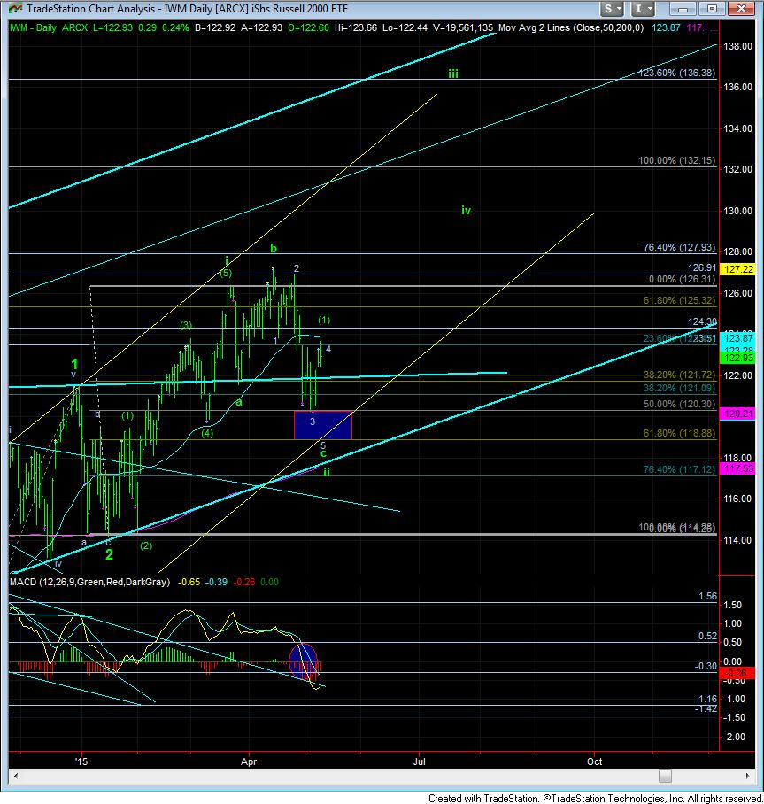Click the '61.80% (118.88)' Fibonacci label
The width and height of the screenshot is (764, 804).
pyautogui.click(x=679, y=433)
